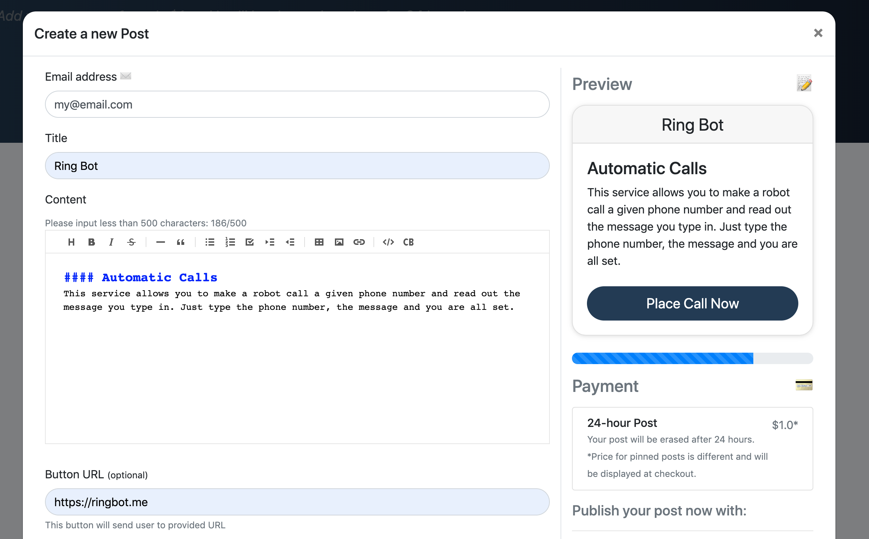
Task: Insert a code block with CB icon
Action: click(x=408, y=242)
